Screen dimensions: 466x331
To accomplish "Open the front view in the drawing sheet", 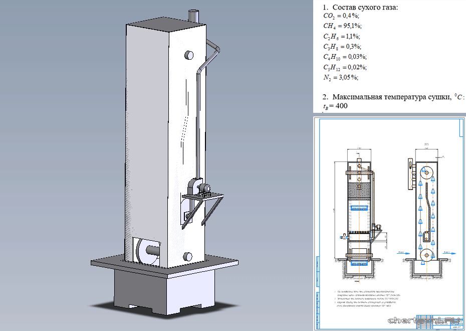I will click(358, 211).
